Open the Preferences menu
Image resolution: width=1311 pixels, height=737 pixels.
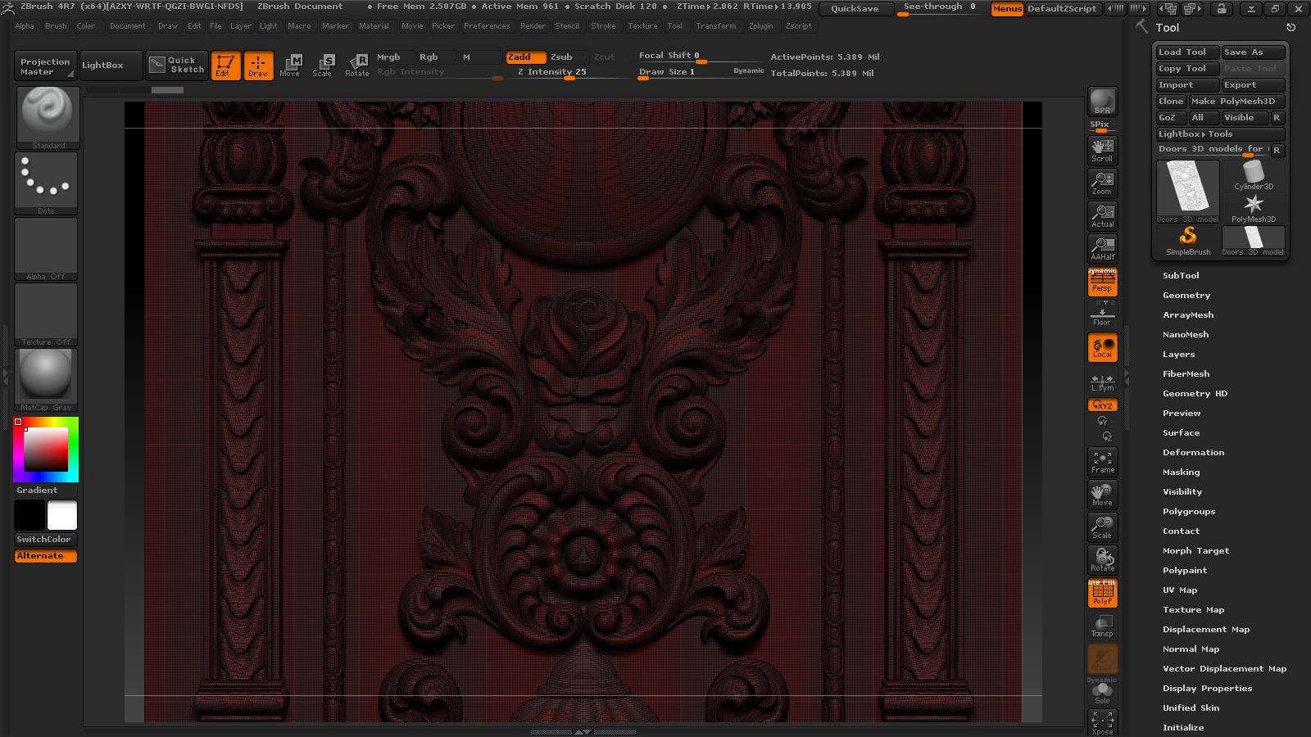(x=486, y=26)
